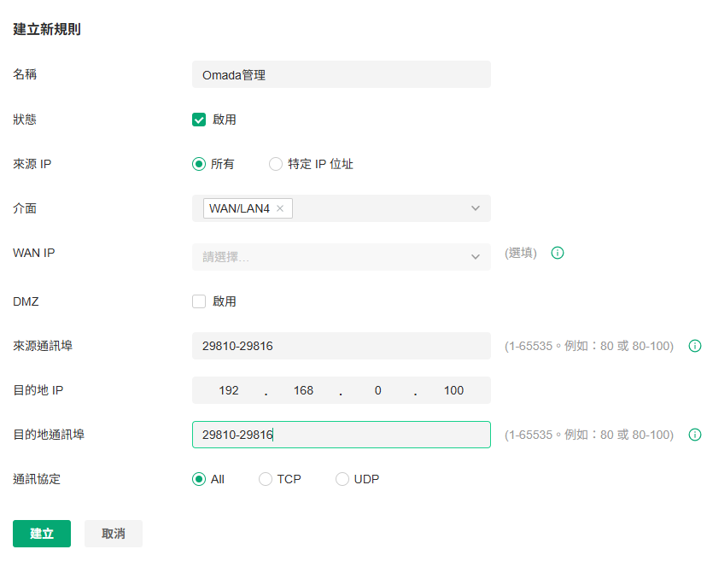Click the 取消 cancel button
Viewport: 707px width, 561px height.
pos(114,534)
